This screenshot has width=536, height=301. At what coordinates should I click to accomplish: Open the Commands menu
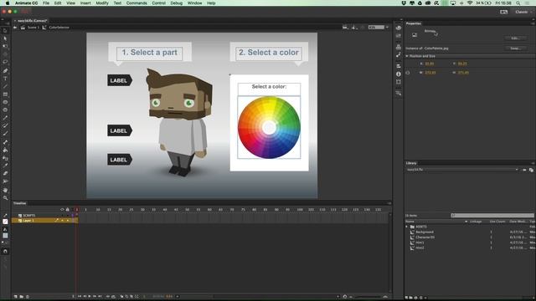[137, 3]
